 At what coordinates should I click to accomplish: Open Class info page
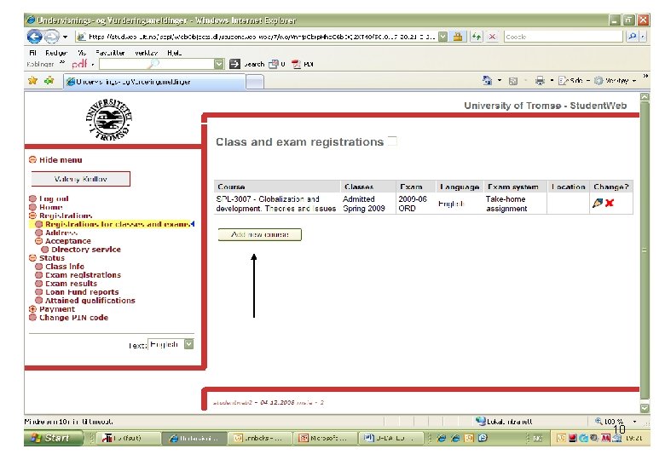tap(65, 267)
